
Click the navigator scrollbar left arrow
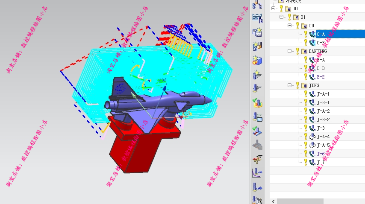[273, 201]
